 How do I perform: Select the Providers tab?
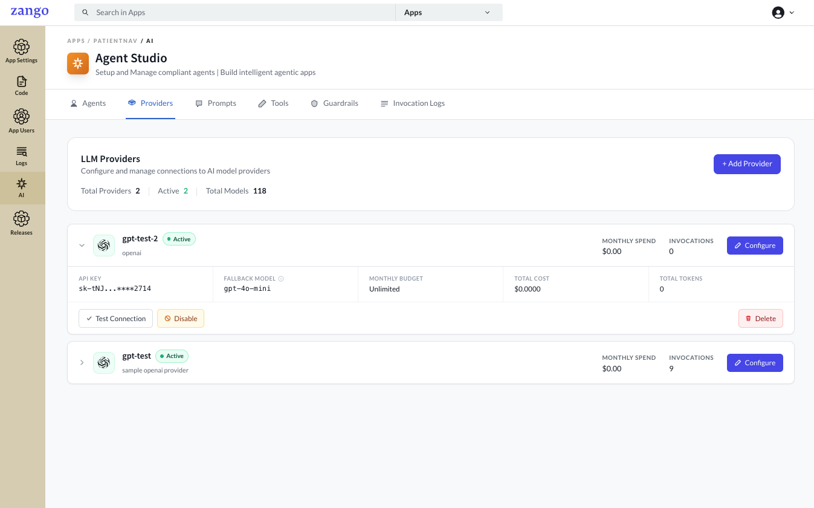150,103
